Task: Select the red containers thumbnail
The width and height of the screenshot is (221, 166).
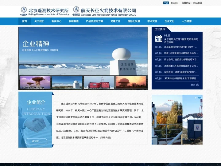Action: tap(99, 83)
